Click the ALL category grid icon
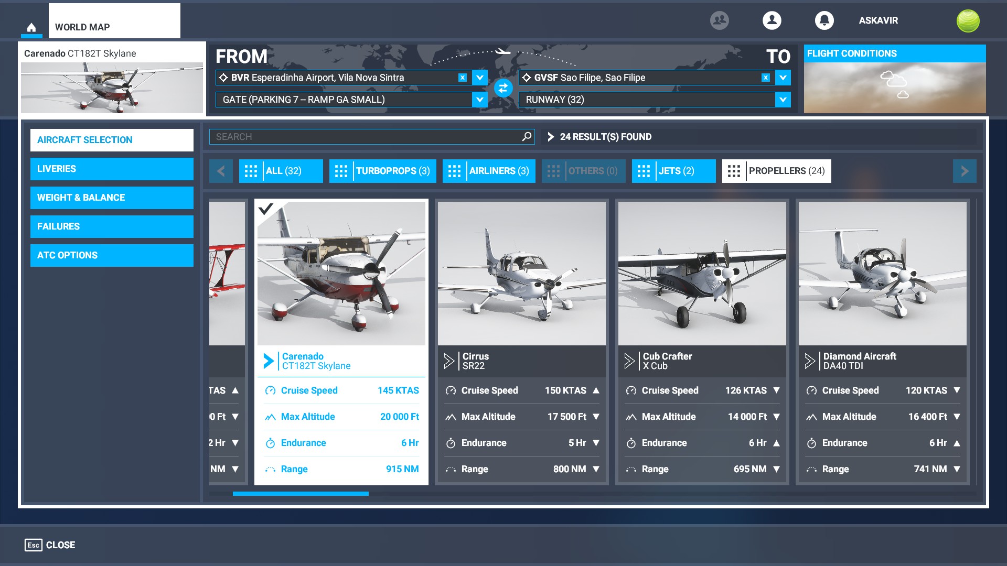 (251, 171)
